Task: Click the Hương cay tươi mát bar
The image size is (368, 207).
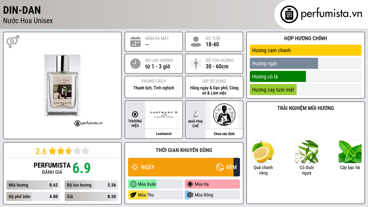Action: 273,89
